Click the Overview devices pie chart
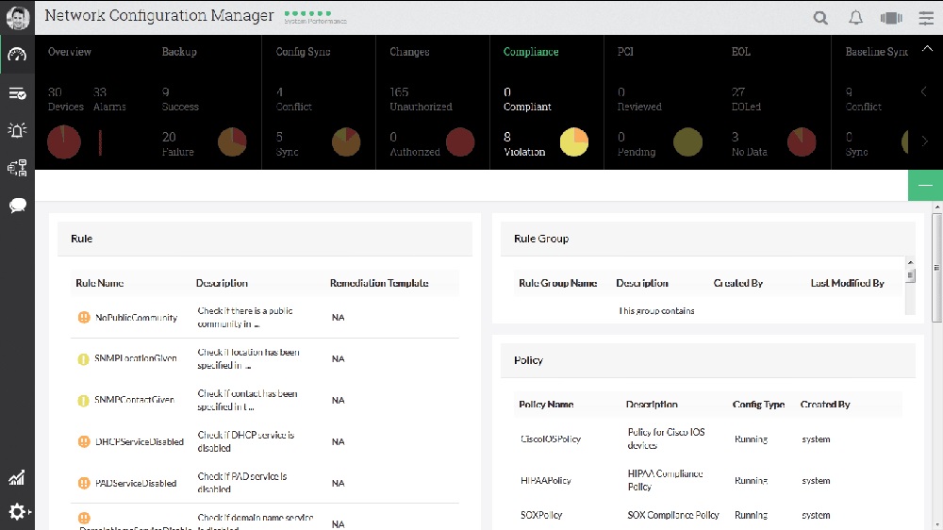The height and width of the screenshot is (530, 943). click(64, 142)
